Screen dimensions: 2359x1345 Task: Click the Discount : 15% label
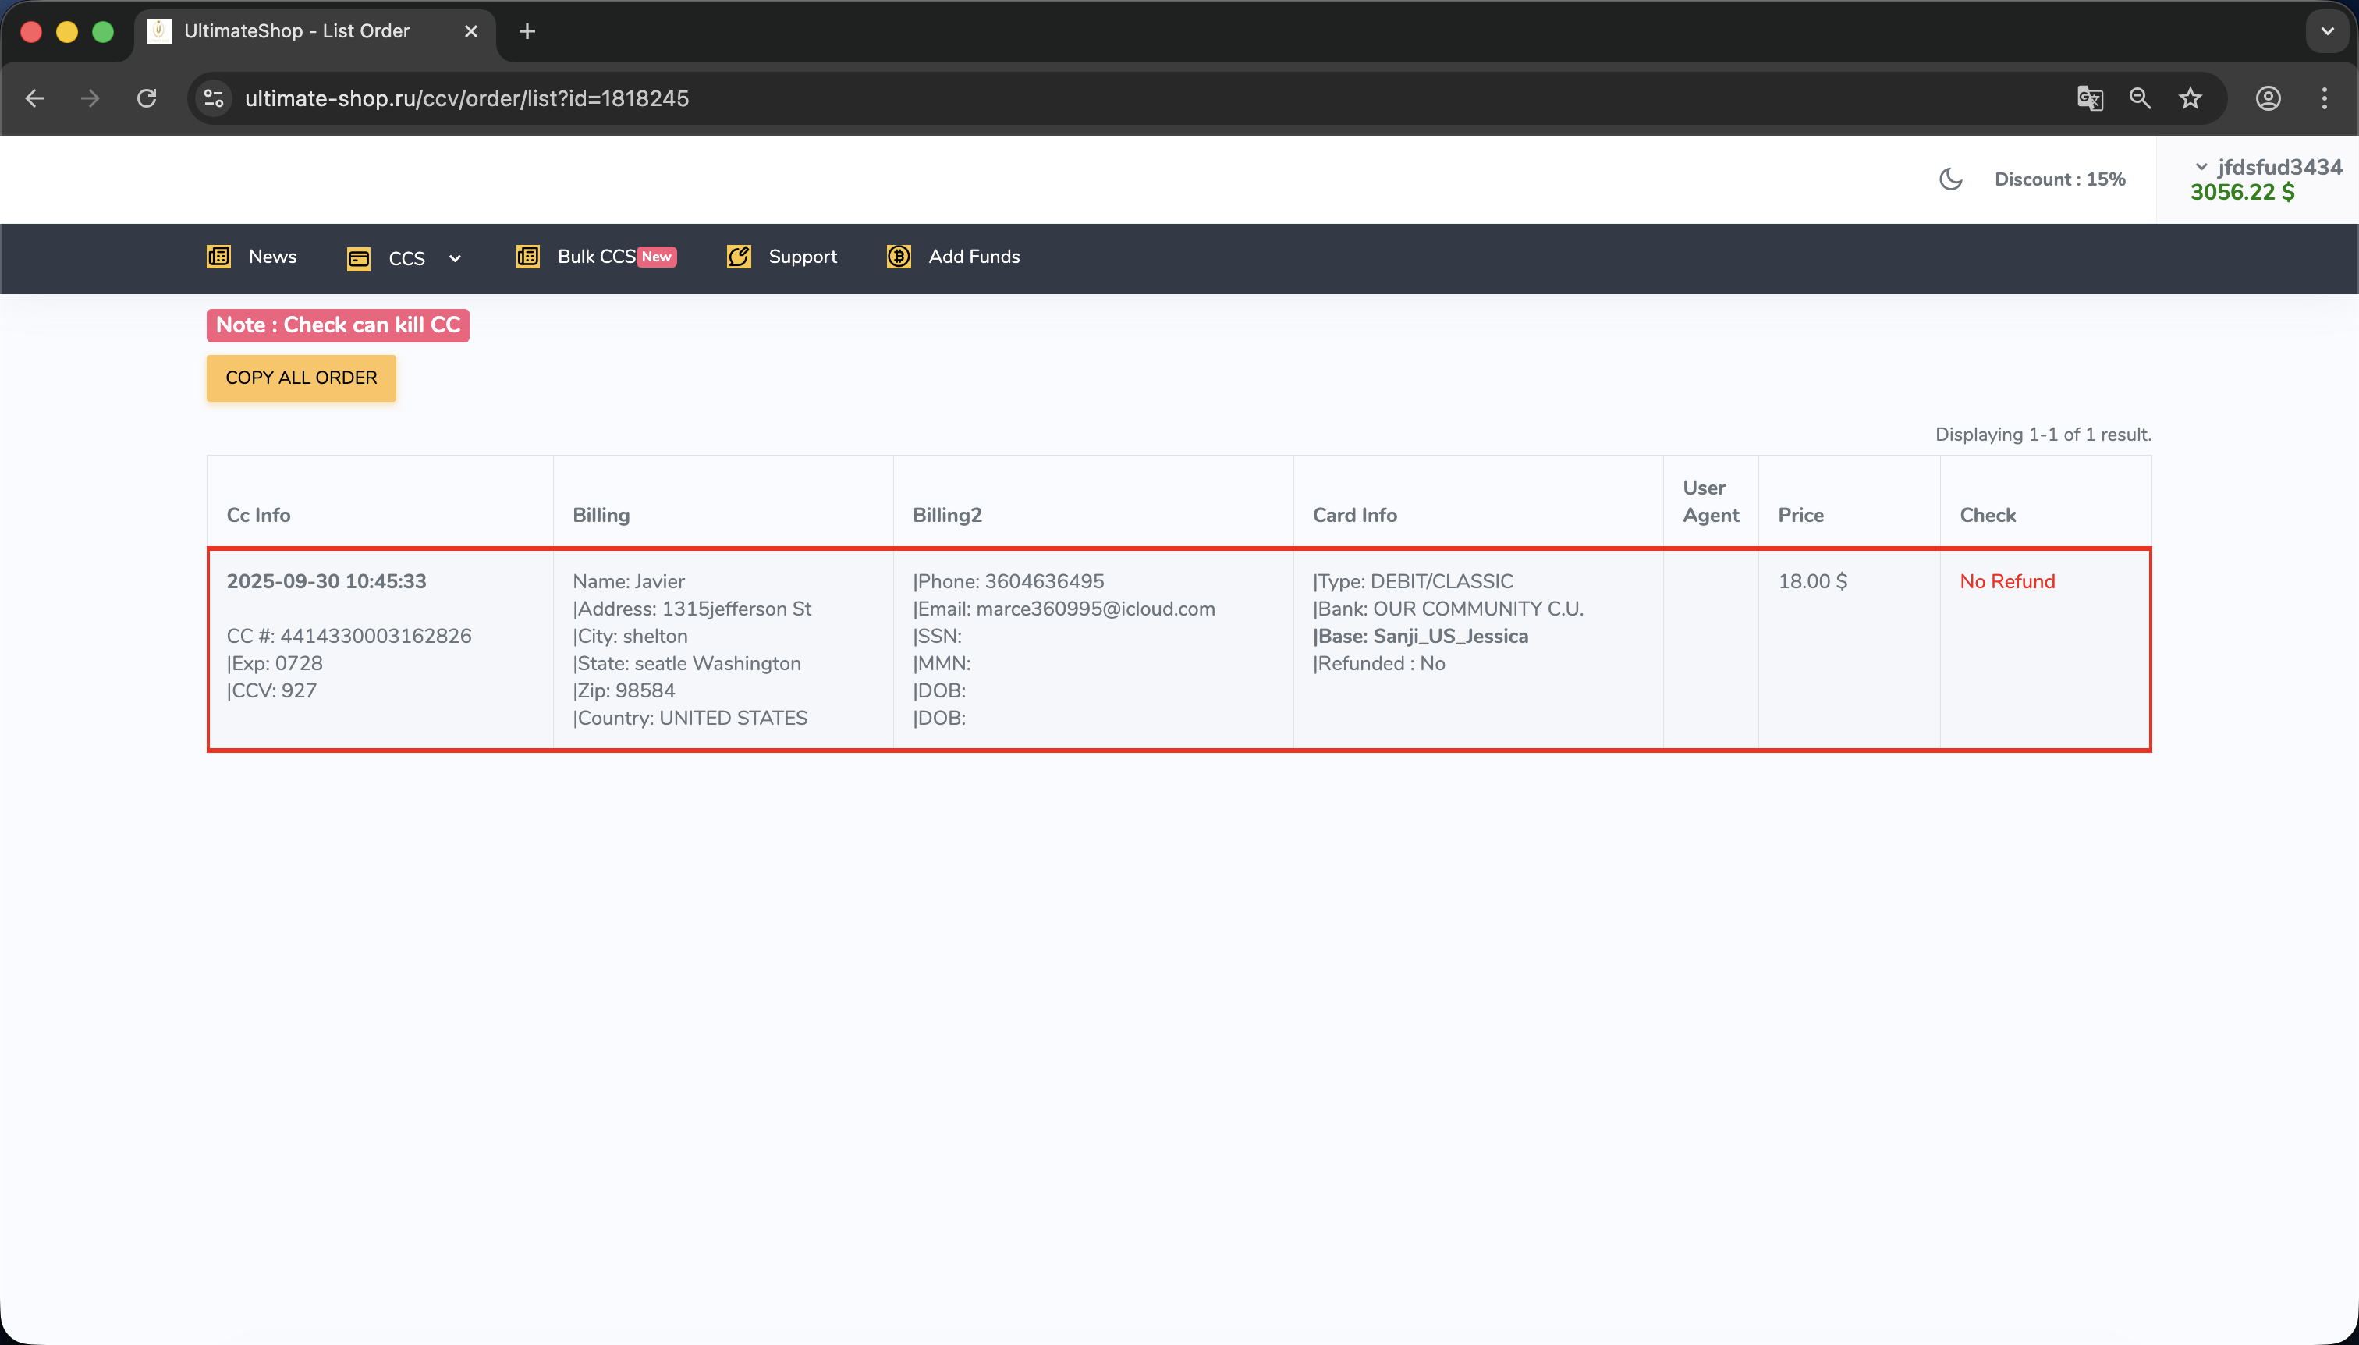point(2059,179)
